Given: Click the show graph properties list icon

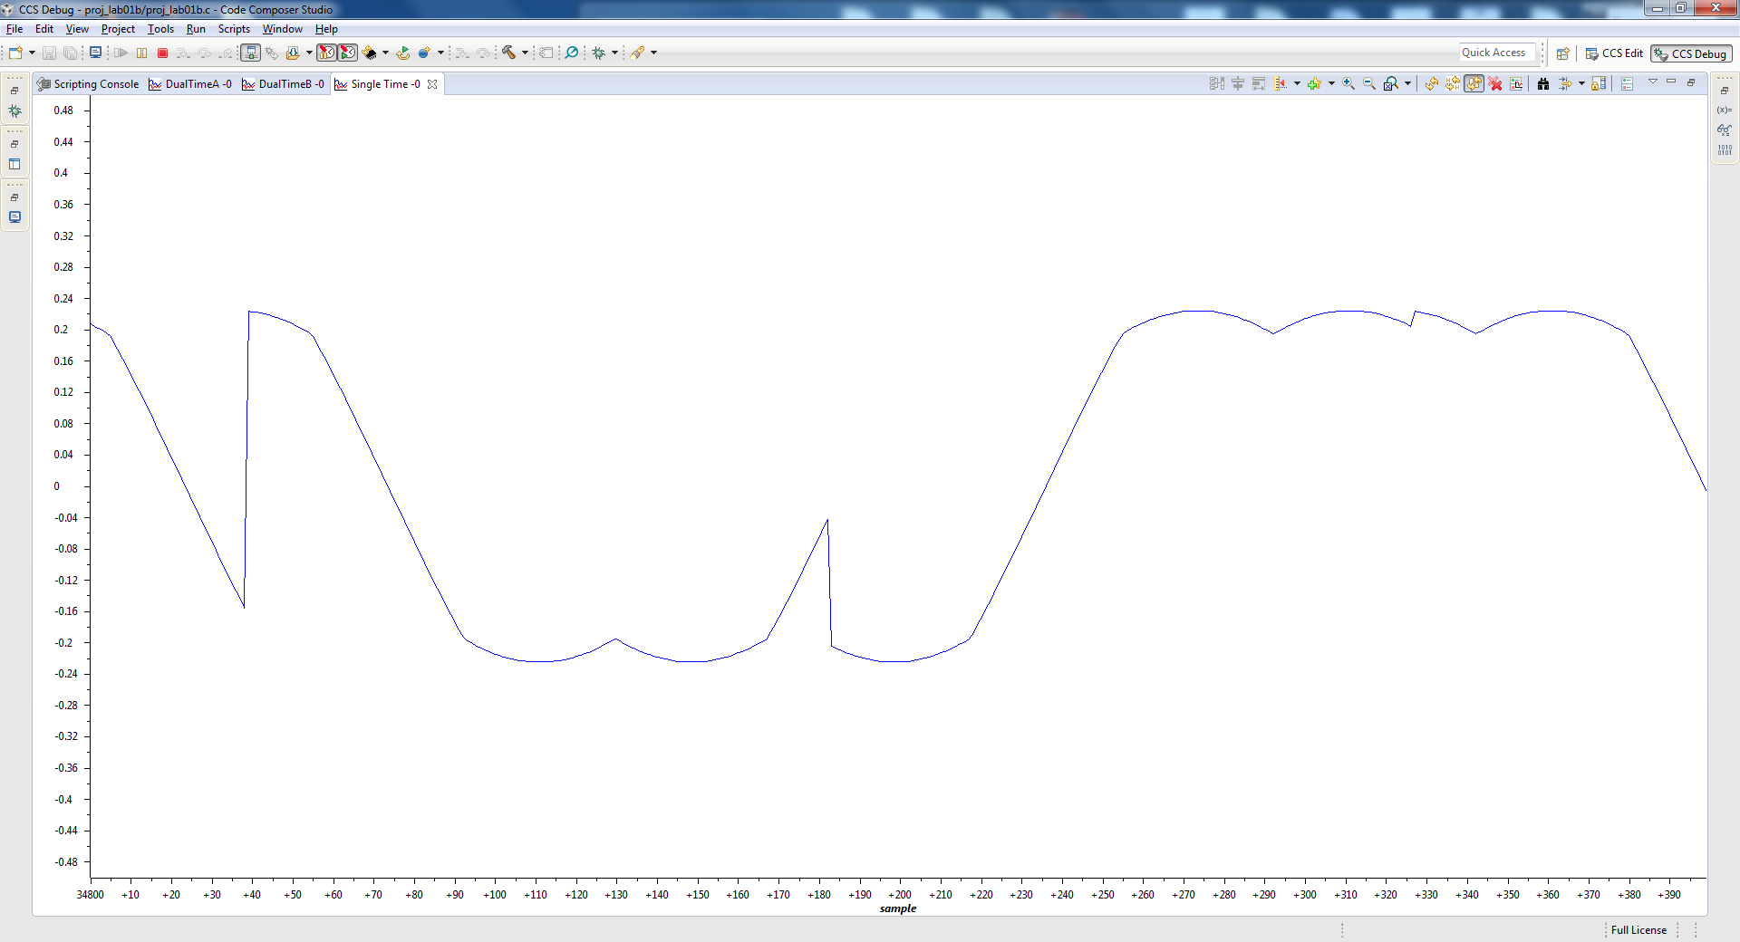Looking at the screenshot, I should (x=1628, y=83).
